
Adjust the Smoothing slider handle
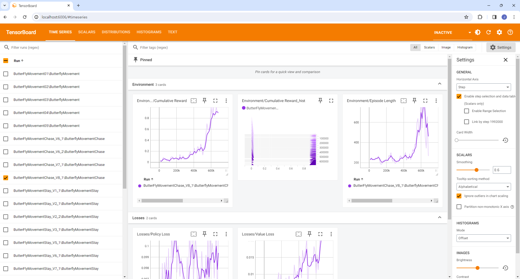tap(476, 170)
